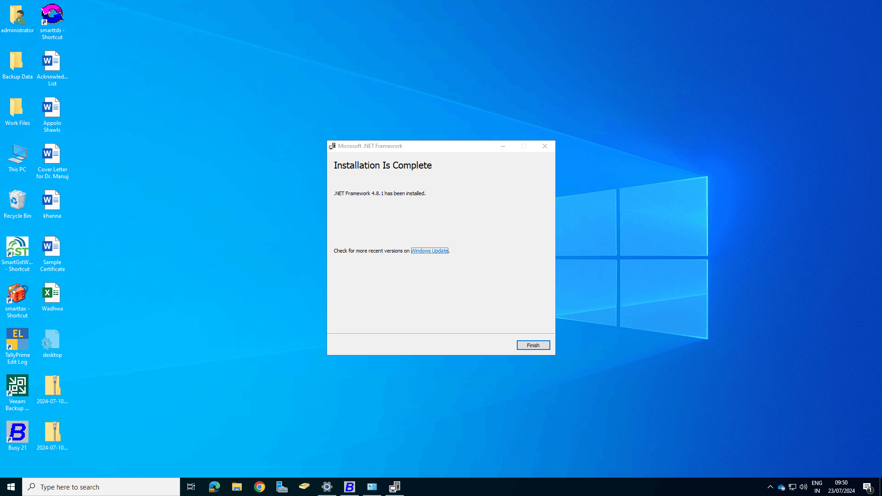Switch to Busy app on the taskbar
882x496 pixels.
349,487
